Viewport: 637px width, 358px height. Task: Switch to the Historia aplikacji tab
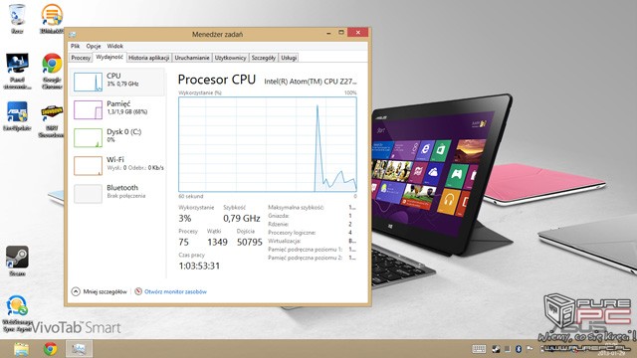coord(148,58)
